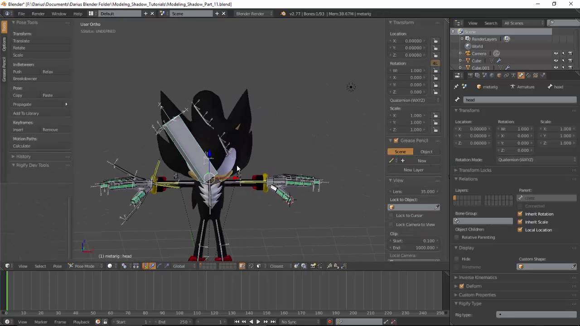Open the Render properties camera tab icon
580x326 pixels.
470,75
